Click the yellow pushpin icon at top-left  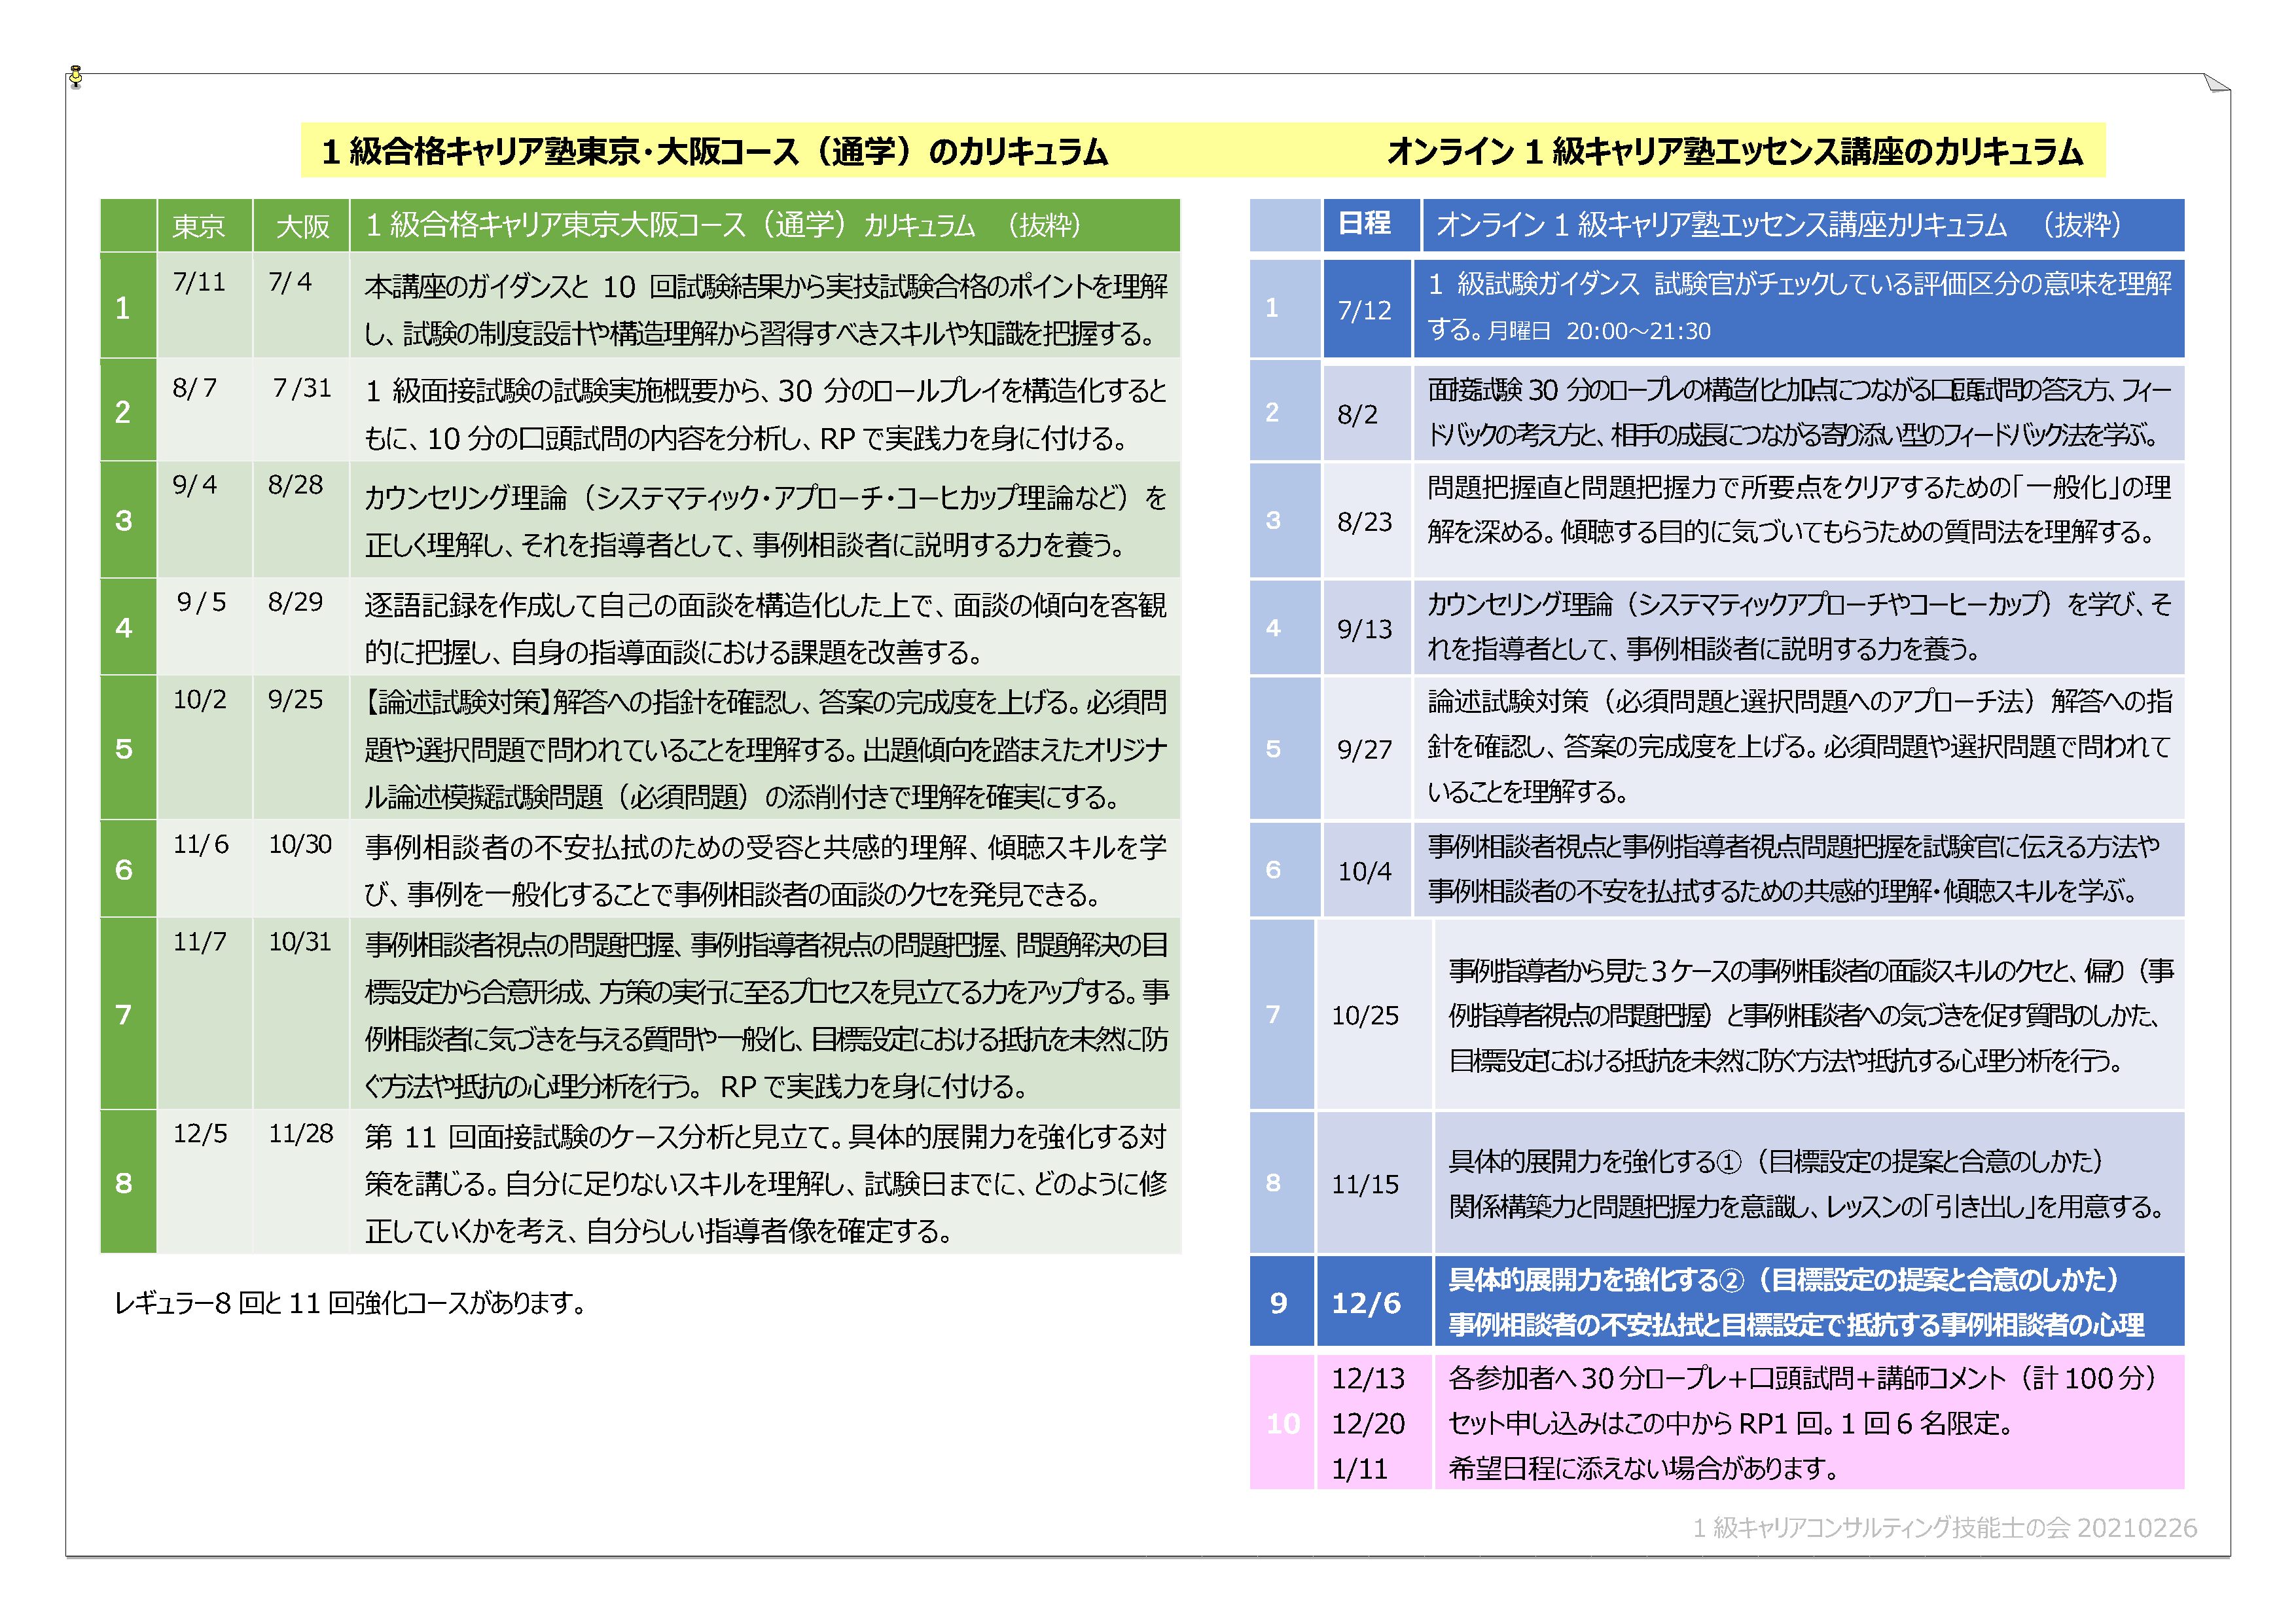(76, 76)
